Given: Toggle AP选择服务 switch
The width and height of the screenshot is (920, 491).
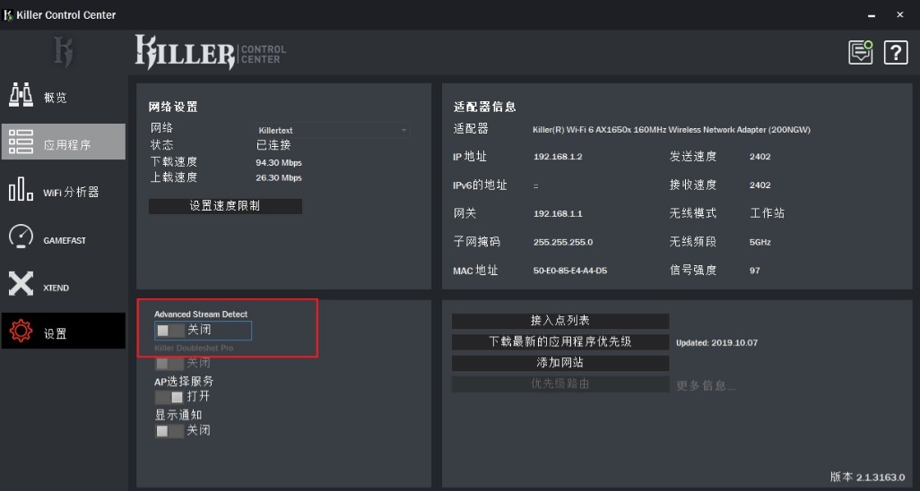Looking at the screenshot, I should (x=169, y=397).
